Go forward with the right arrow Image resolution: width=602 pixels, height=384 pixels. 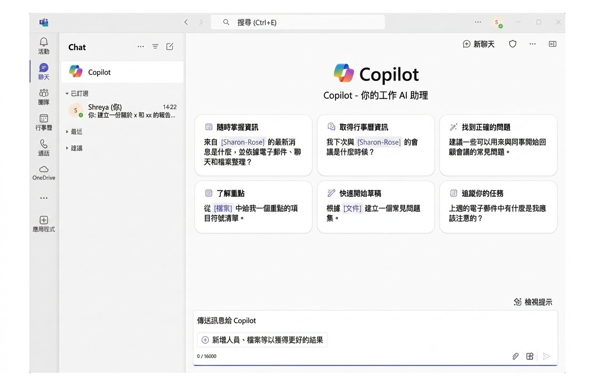tap(201, 22)
